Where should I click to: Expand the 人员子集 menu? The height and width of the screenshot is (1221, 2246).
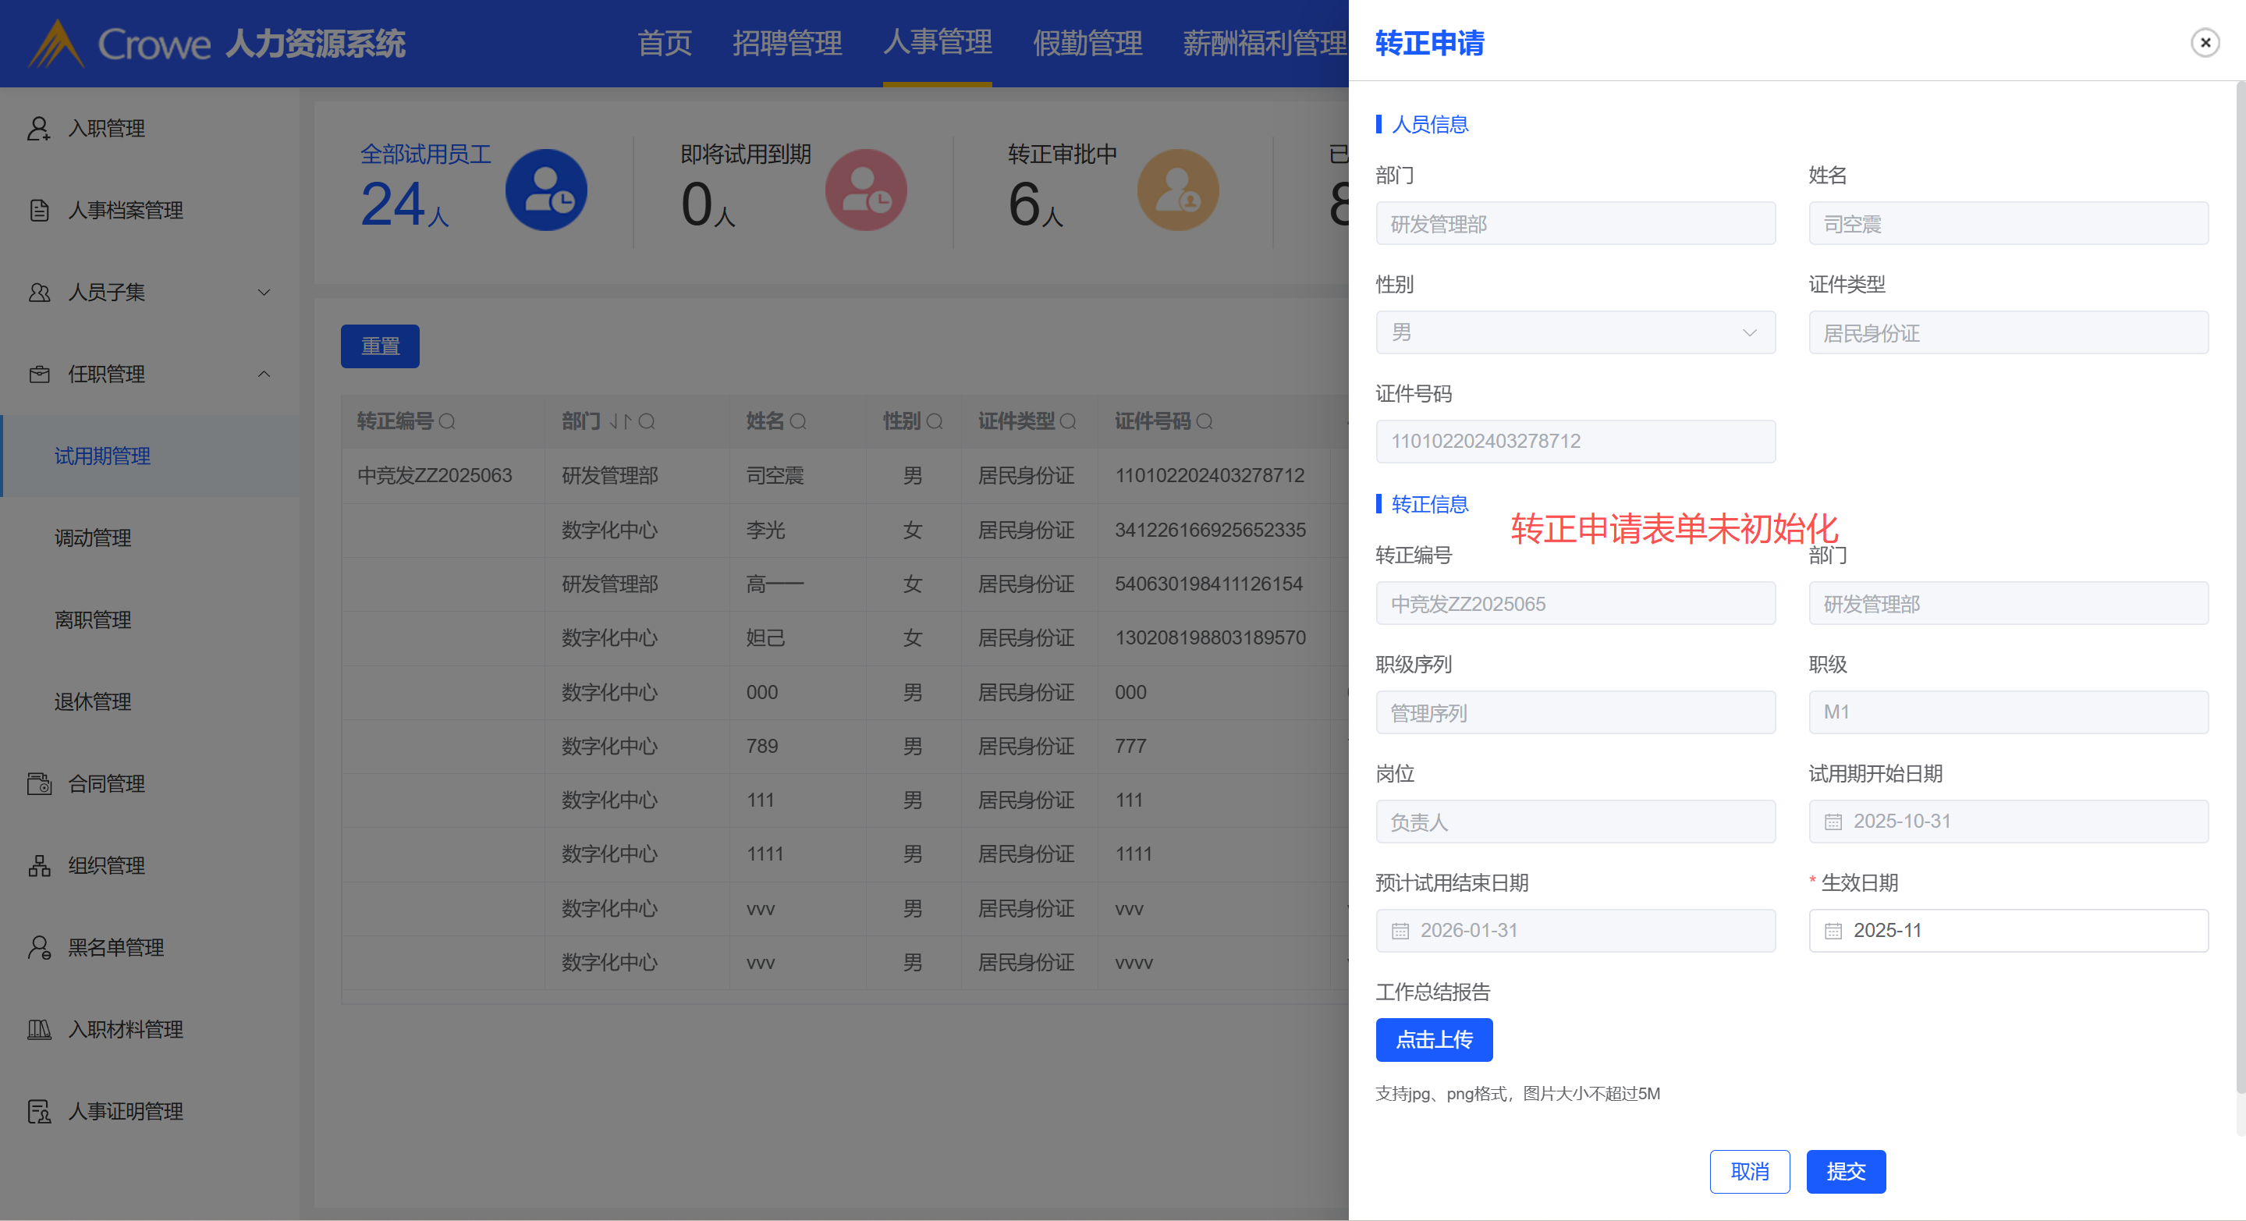[x=264, y=292]
